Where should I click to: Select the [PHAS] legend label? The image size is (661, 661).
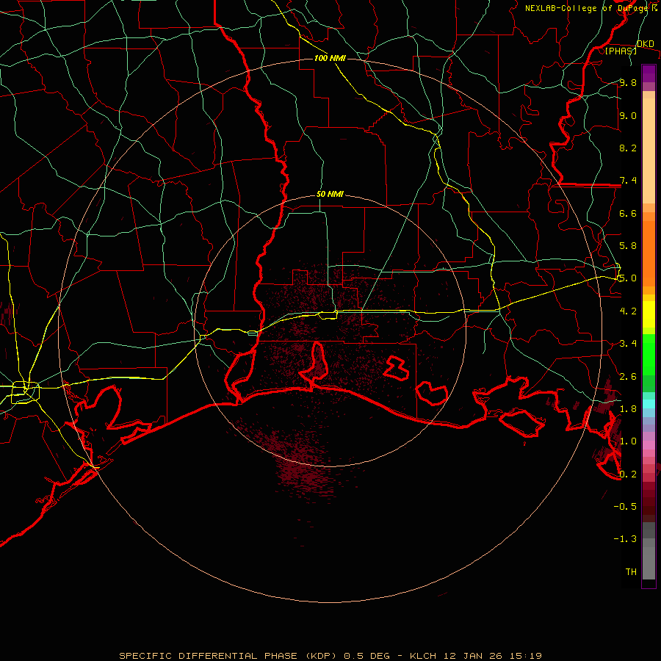pos(621,51)
